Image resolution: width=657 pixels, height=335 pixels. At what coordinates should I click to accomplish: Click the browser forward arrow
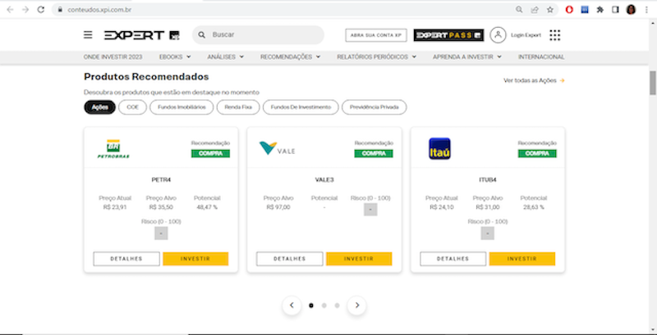point(25,10)
